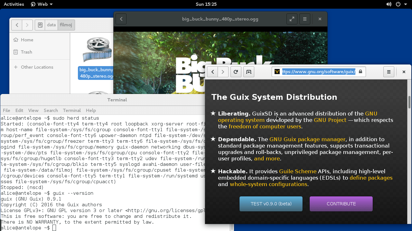The width and height of the screenshot is (412, 231).
Task: Switch to the data folder breadcrumb
Action: tap(51, 25)
